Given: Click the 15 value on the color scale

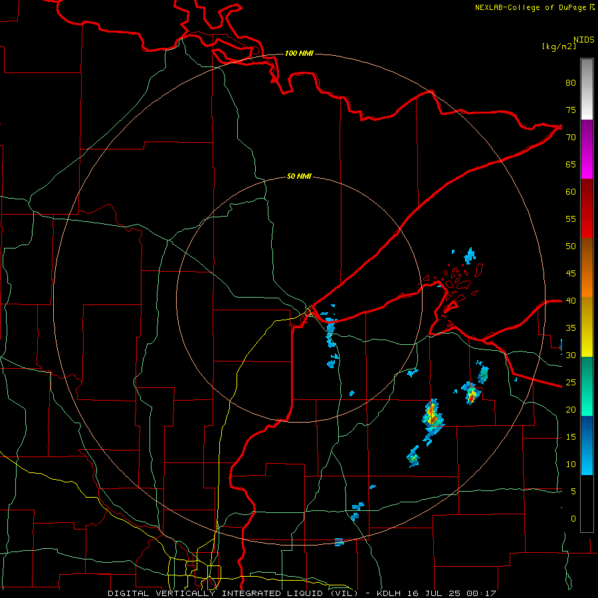Looking at the screenshot, I should (x=571, y=437).
